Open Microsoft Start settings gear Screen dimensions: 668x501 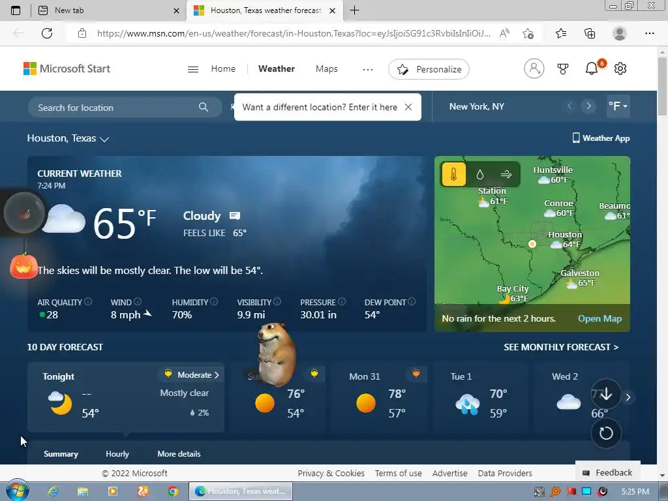coord(620,68)
